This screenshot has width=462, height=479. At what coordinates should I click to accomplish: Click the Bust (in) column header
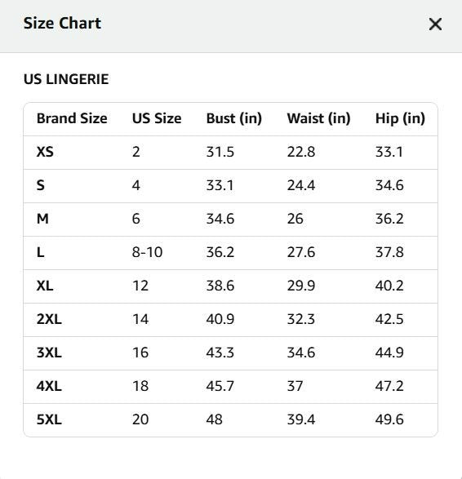point(234,118)
